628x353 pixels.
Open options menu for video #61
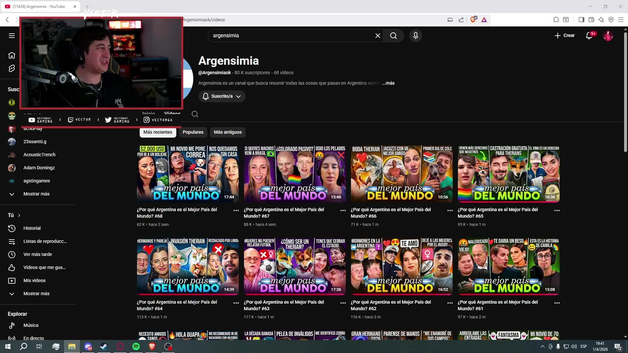[x=557, y=303]
